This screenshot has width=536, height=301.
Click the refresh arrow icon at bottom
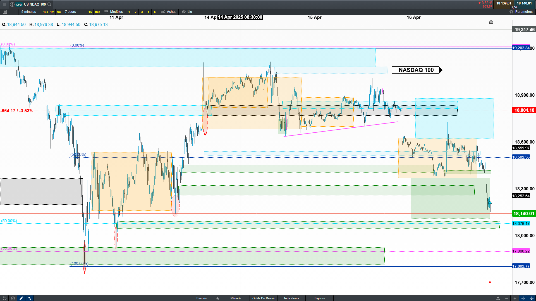(4, 298)
